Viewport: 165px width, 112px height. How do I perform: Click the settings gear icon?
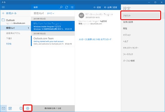click(x=28, y=108)
